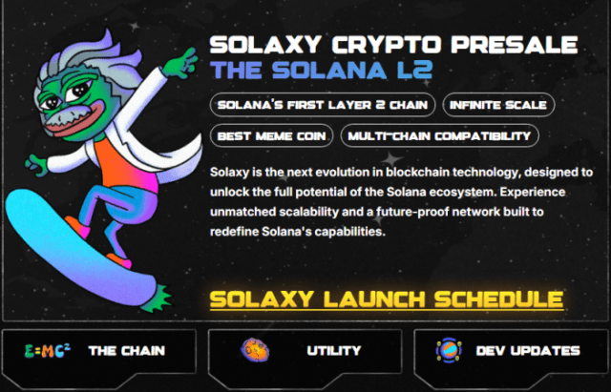Click the globe icon beside Dev Updates

pyautogui.click(x=447, y=350)
